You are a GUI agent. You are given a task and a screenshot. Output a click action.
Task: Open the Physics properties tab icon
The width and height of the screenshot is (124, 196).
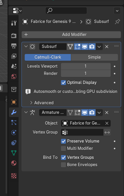[14, 132]
